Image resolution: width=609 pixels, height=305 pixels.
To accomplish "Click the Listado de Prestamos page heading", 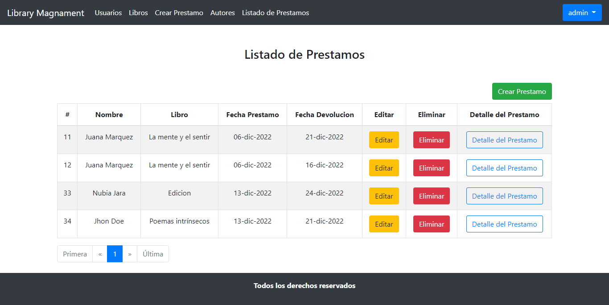I will point(304,54).
